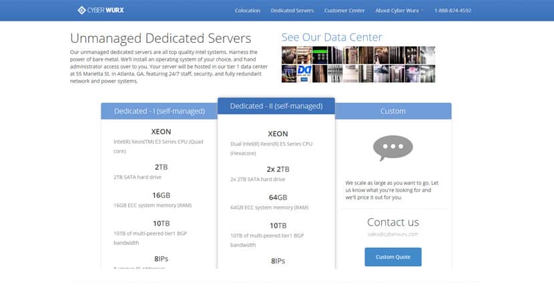Viewport: 554px width, 287px height.
Task: Open the last thumbnail in the bottom row
Action: click(x=427, y=73)
